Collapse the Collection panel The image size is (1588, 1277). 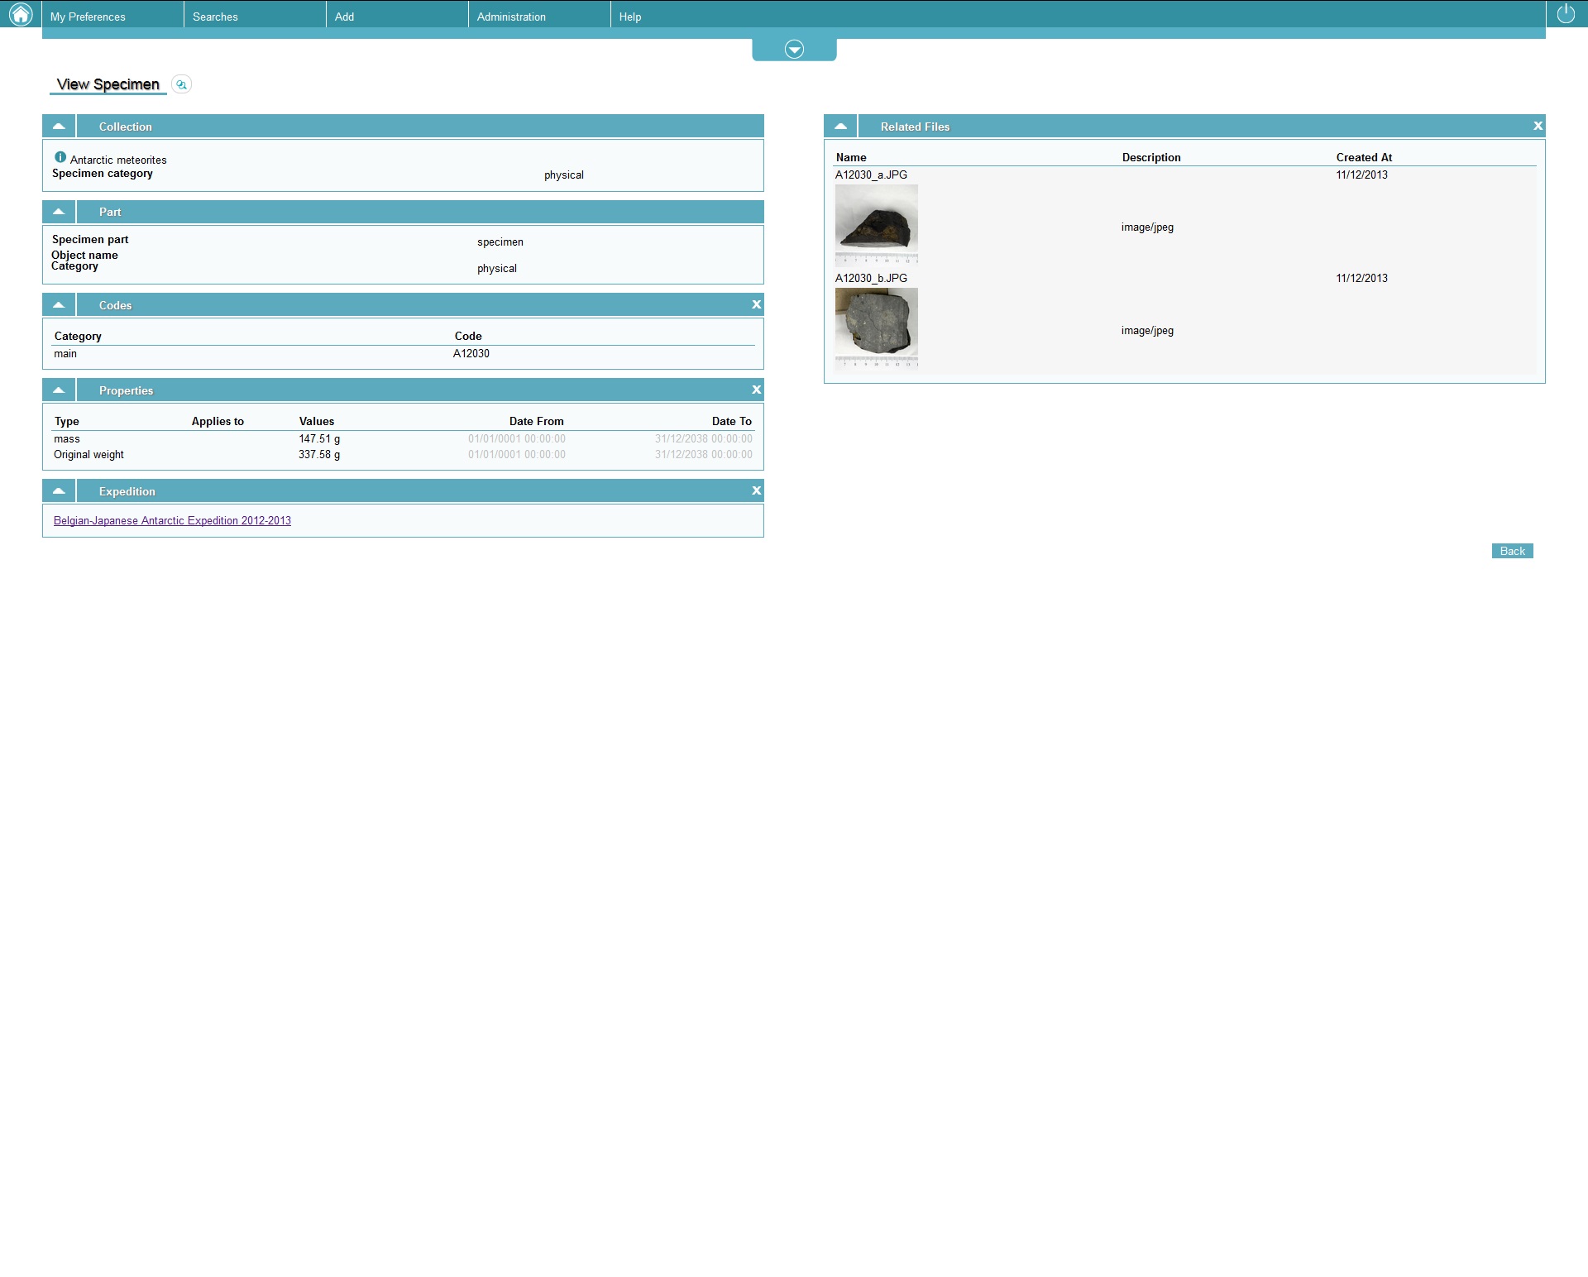59,127
